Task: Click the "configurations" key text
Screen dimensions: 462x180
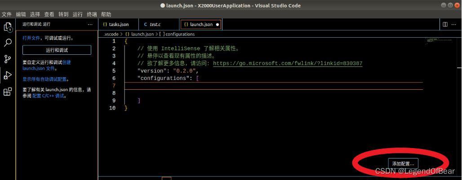Action: (x=164, y=78)
